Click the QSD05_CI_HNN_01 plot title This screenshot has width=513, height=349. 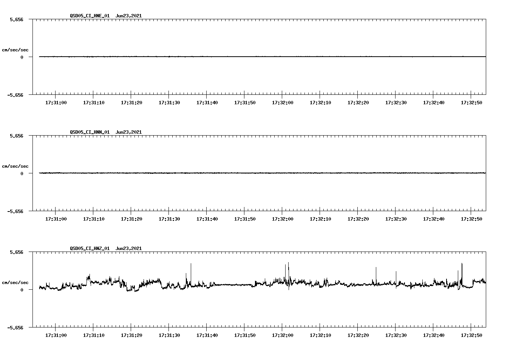point(90,132)
